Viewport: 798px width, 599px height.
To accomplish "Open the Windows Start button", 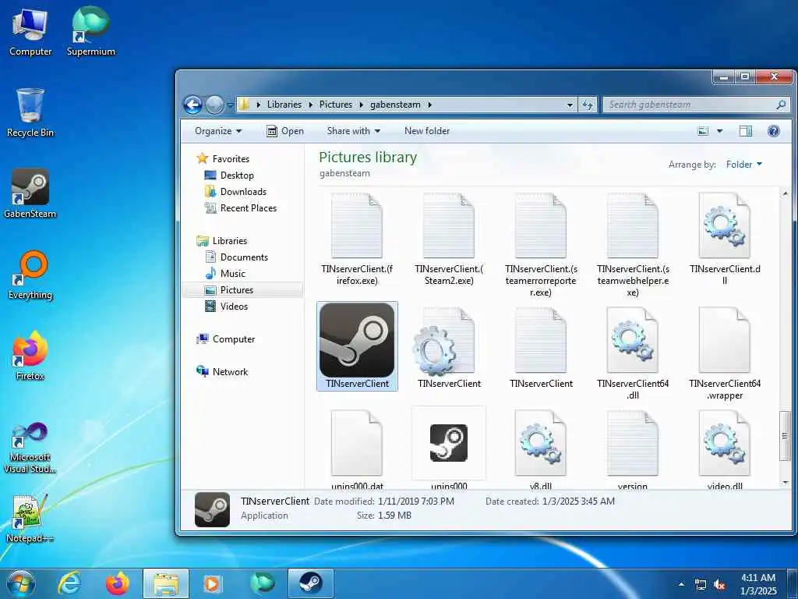I will coord(21,583).
